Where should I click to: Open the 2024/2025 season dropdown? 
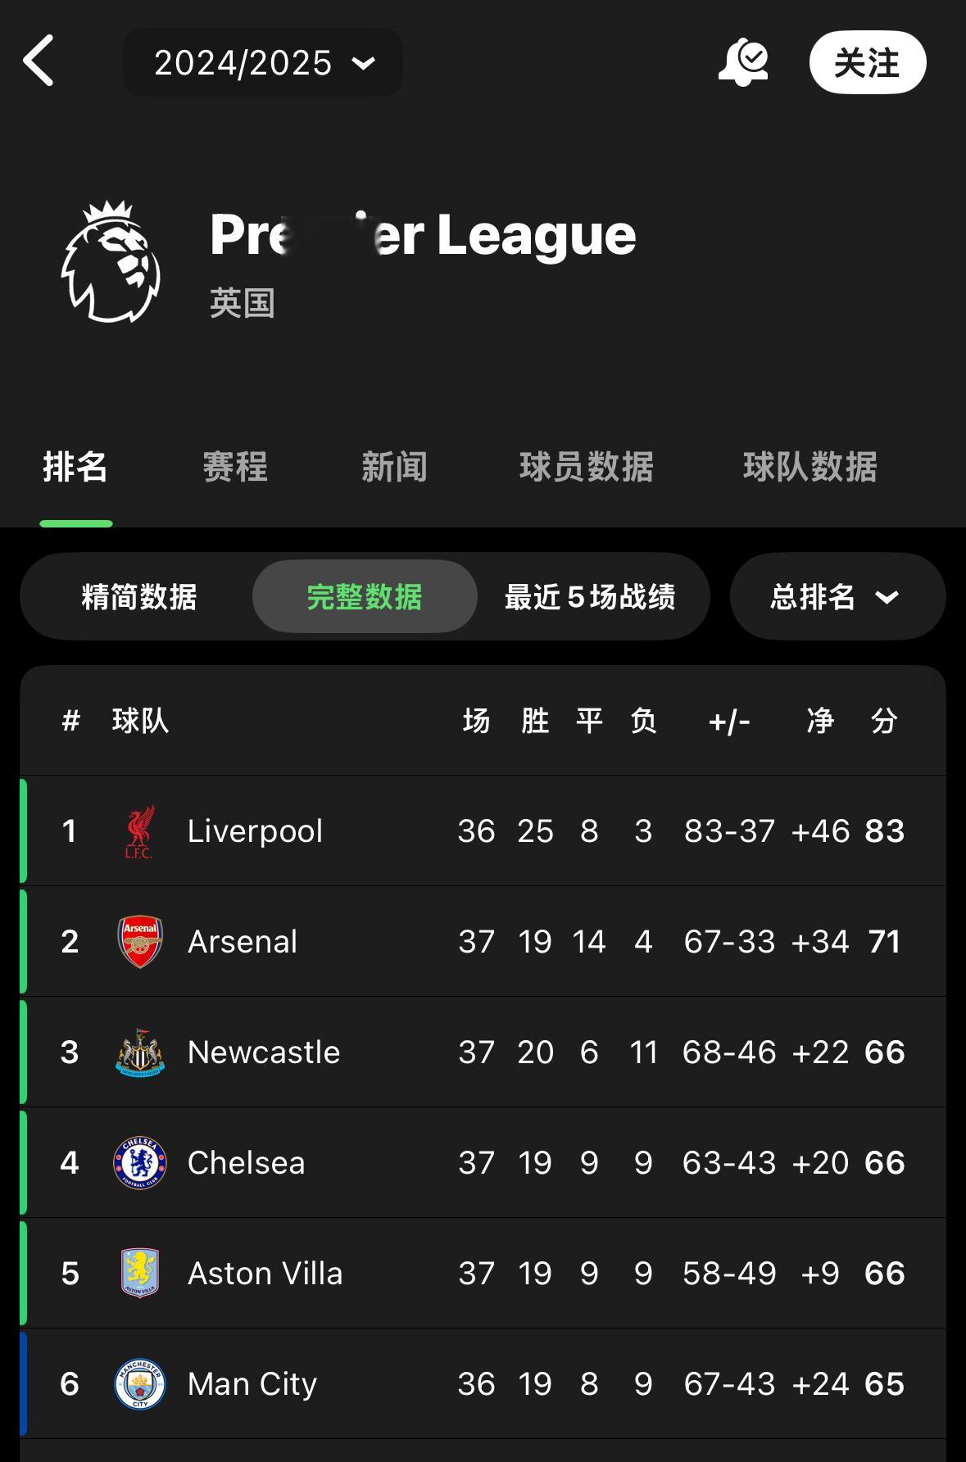[x=263, y=62]
